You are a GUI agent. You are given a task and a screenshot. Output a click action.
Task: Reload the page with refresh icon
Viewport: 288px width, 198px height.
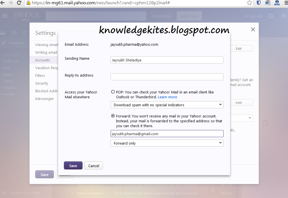click(19, 3)
